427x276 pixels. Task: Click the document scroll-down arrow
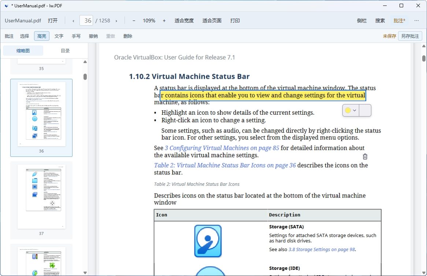tap(424, 272)
